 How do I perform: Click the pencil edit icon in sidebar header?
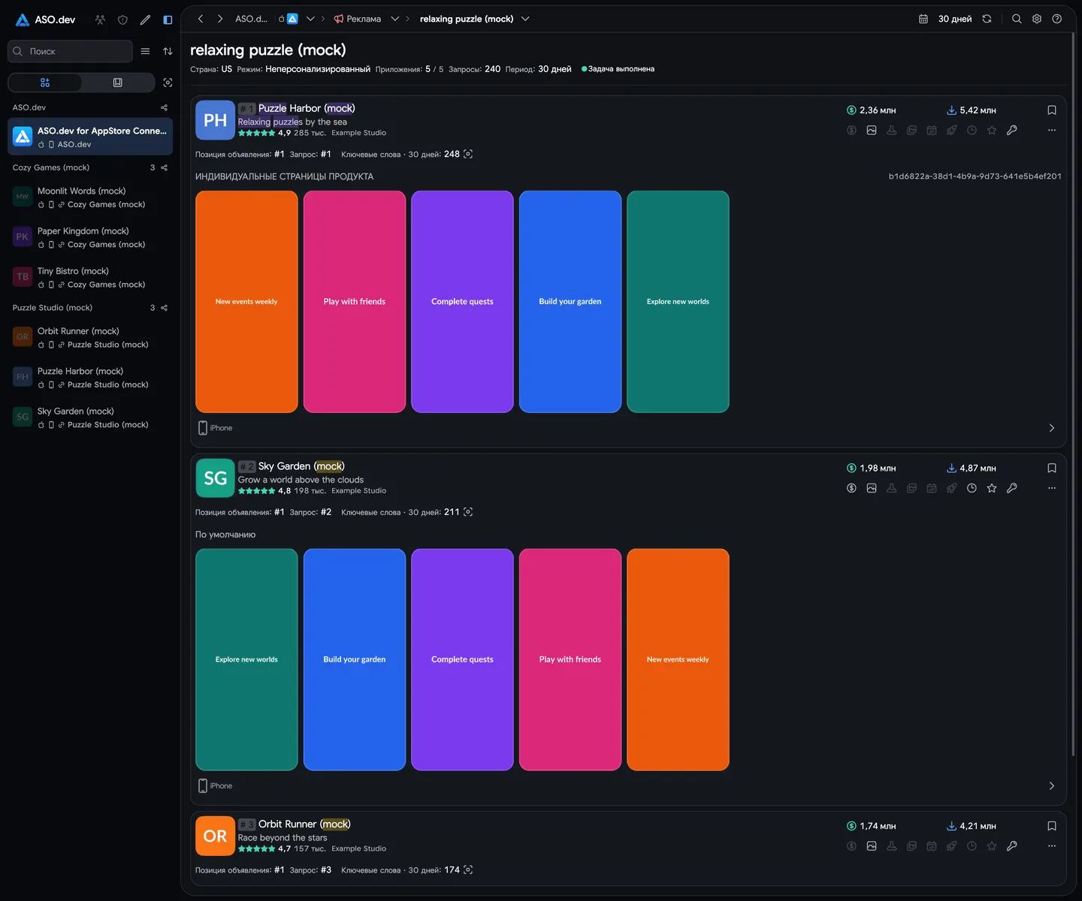point(145,20)
